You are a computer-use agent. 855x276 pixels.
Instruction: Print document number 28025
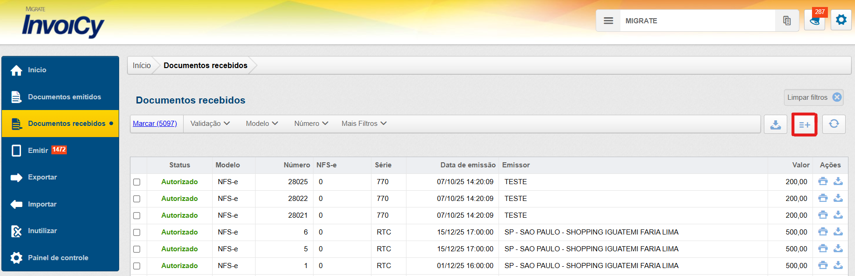(823, 181)
